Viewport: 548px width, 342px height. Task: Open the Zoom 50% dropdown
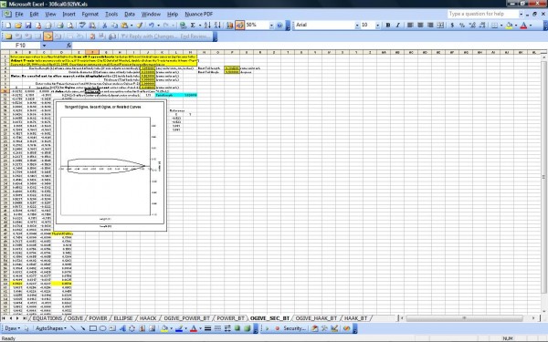coord(271,26)
